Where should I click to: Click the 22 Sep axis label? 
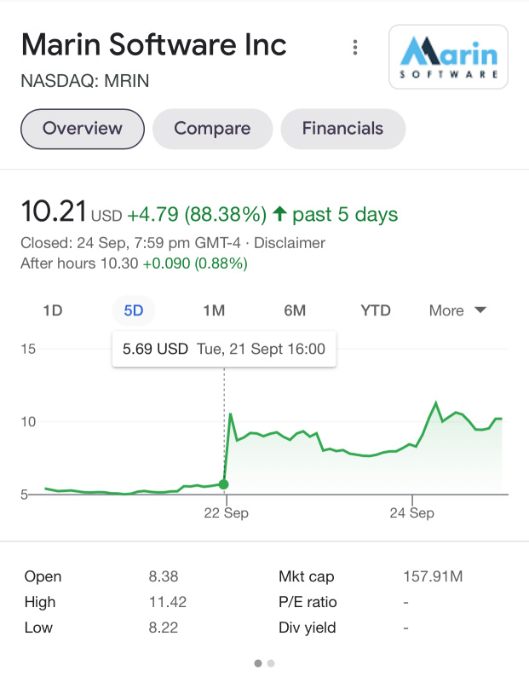click(226, 513)
